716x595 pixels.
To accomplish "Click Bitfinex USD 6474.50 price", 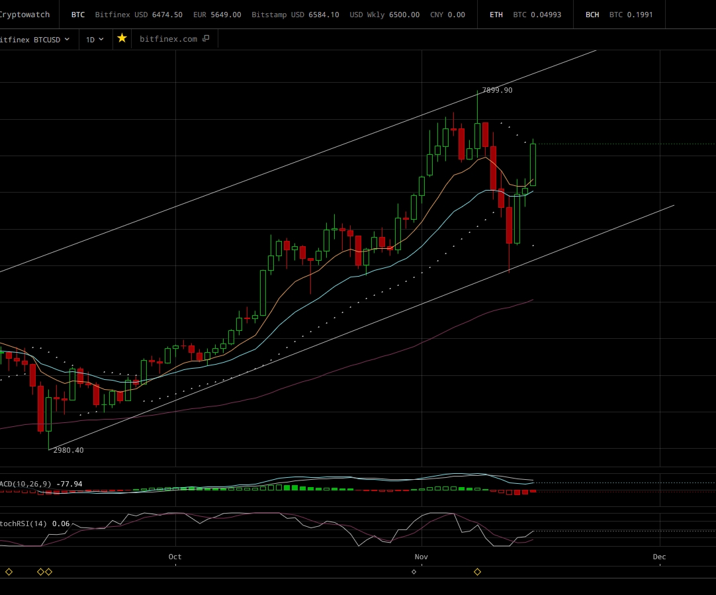I will (x=139, y=15).
